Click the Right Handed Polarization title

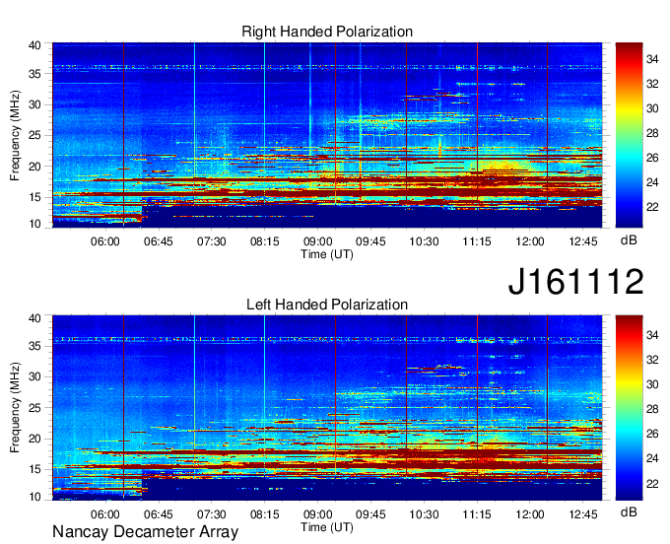pyautogui.click(x=327, y=32)
